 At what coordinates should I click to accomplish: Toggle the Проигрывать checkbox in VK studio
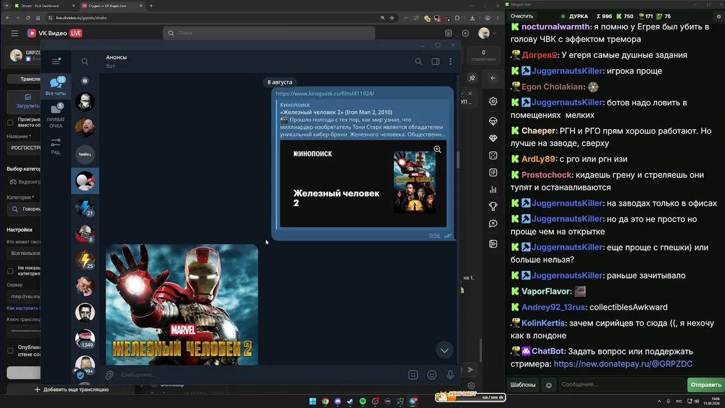pyautogui.click(x=10, y=122)
